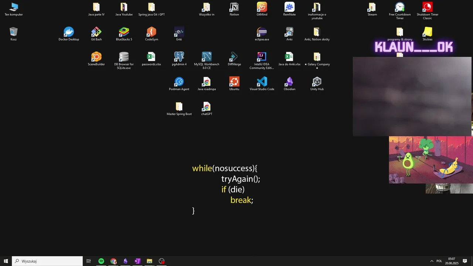473x266 pixels.
Task: Open Java Youtube folder
Action: coord(124,9)
